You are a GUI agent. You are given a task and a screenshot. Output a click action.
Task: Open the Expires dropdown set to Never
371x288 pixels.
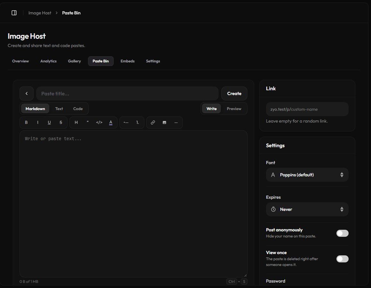[x=307, y=209]
